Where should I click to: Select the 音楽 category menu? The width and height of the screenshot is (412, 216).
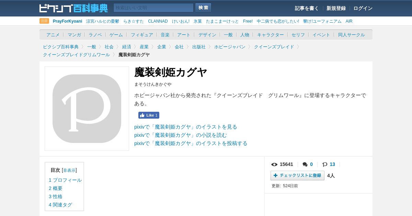[x=165, y=35]
